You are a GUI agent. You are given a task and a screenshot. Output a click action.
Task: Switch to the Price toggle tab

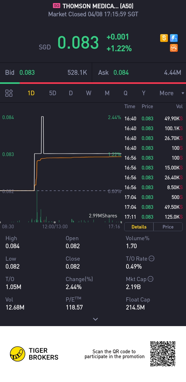click(168, 227)
